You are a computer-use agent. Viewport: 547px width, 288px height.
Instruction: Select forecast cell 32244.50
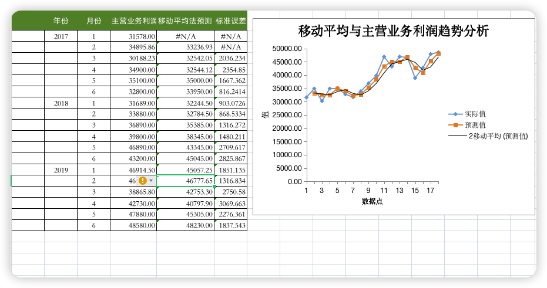pyautogui.click(x=185, y=103)
